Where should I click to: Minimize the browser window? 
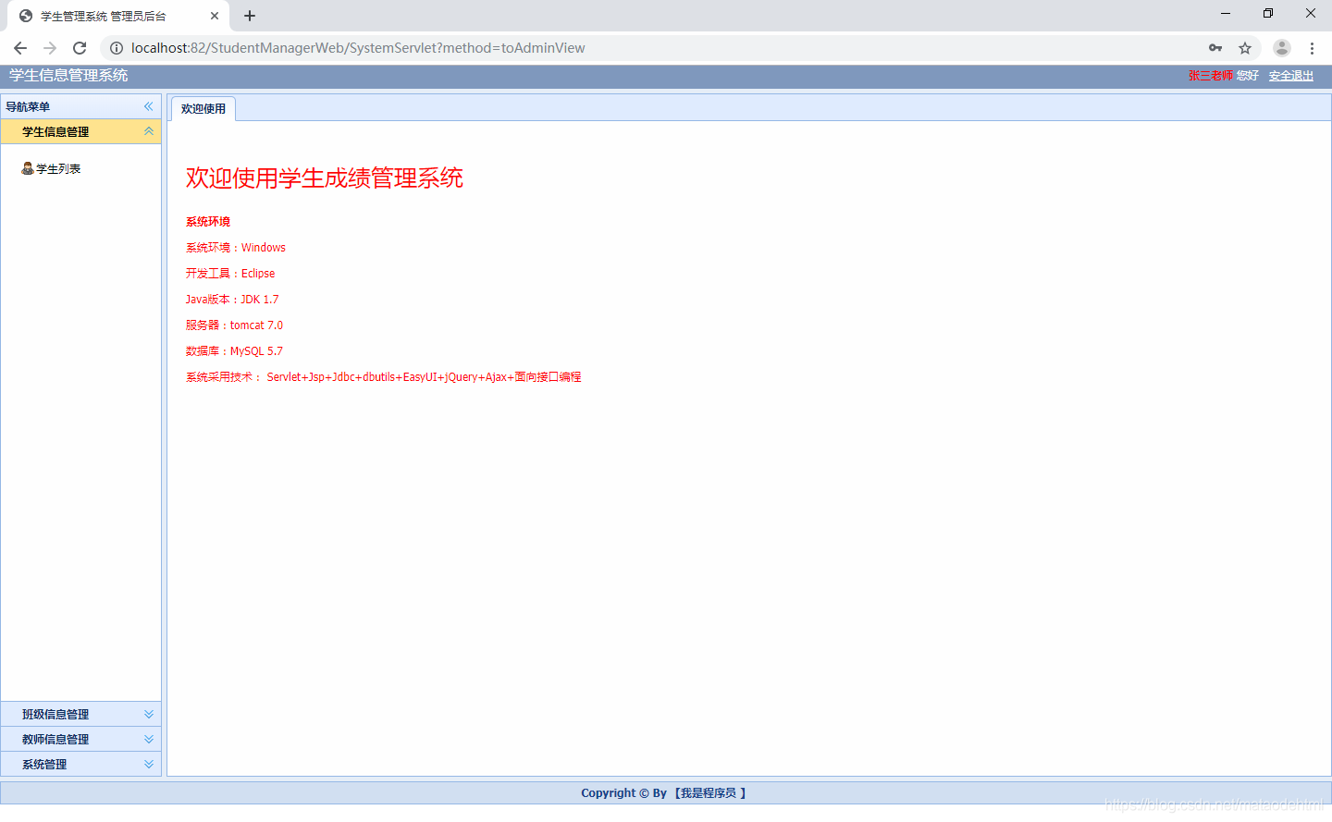click(1226, 13)
